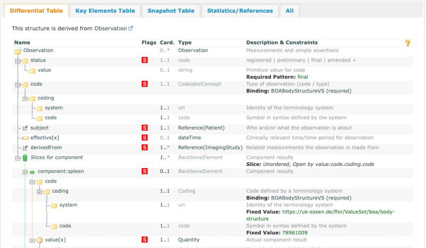Open the Snapshot Table tab
426x248 pixels.
171,11
